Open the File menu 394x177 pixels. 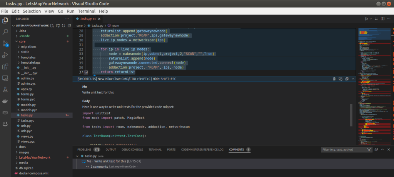click(x=5, y=11)
